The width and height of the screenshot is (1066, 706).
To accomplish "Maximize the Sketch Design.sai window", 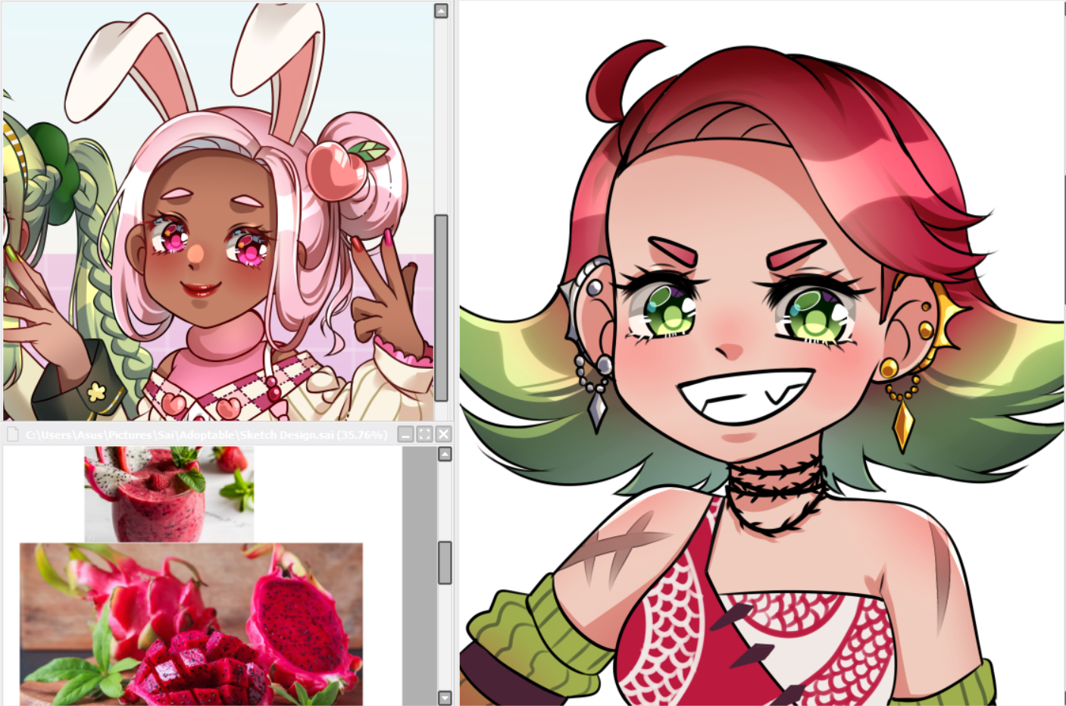I will click(424, 434).
